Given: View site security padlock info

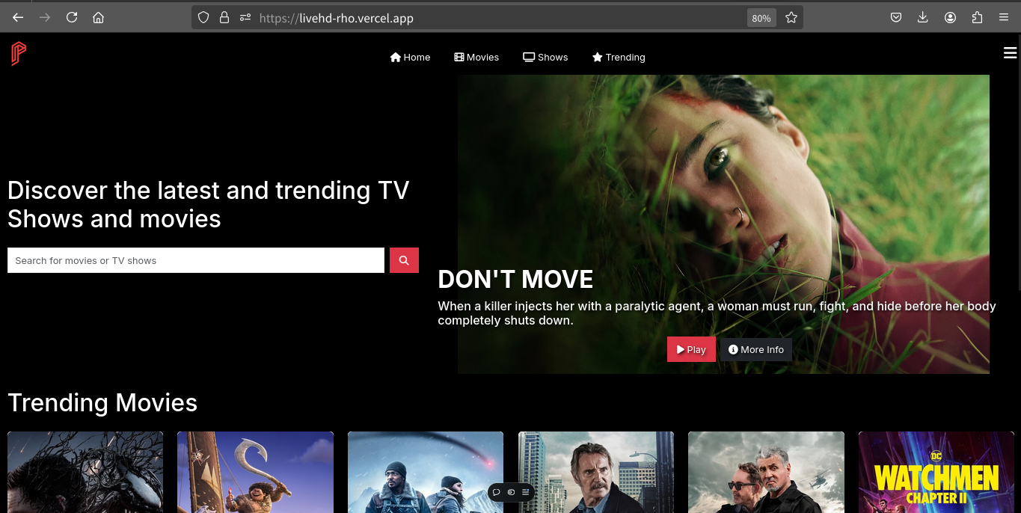Looking at the screenshot, I should [224, 18].
